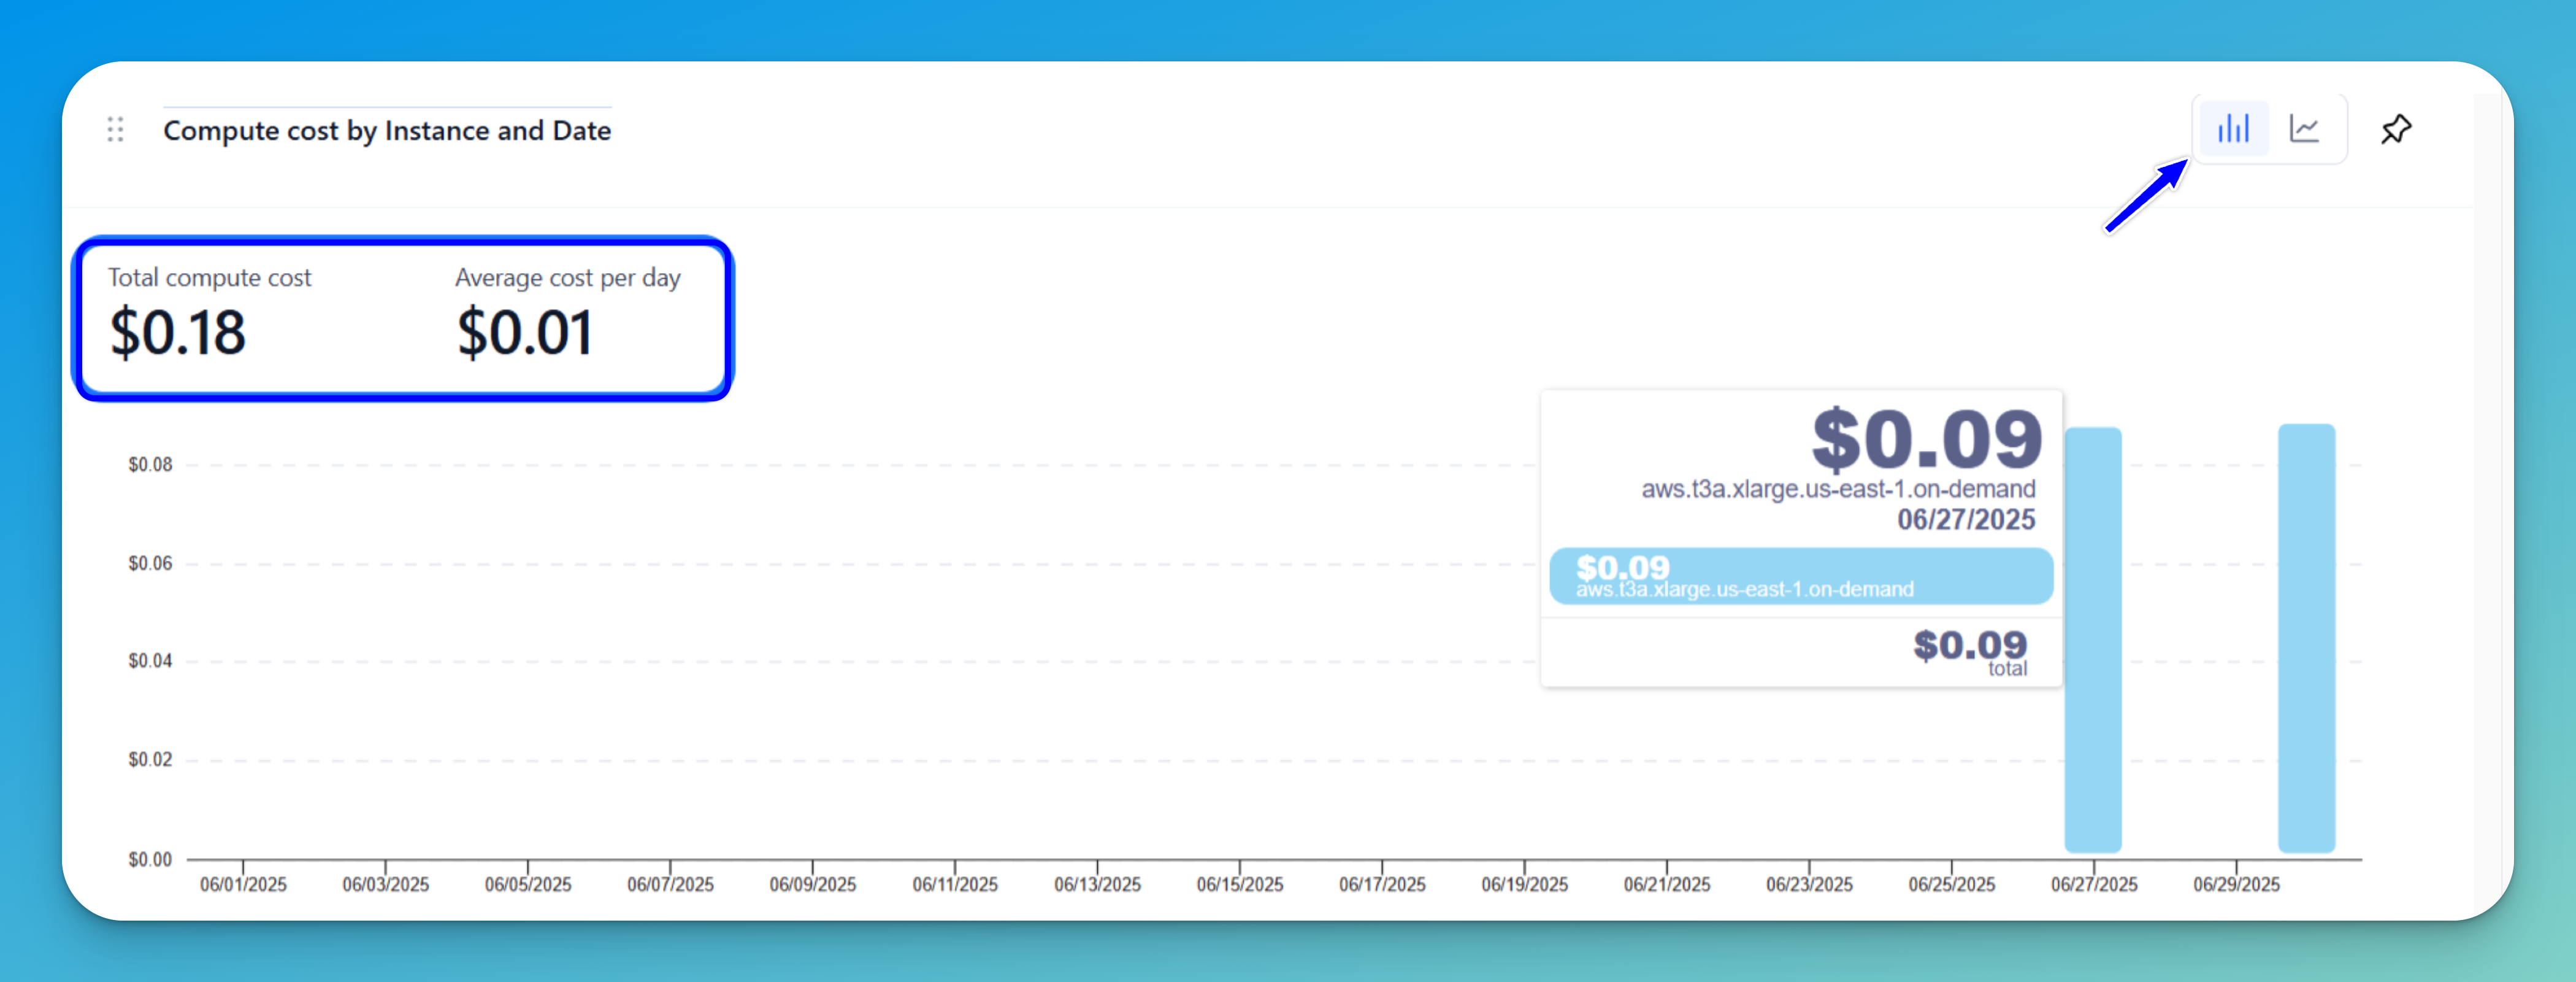Click the light blue instance row in tooltip
Screen dimensions: 2576x982
coord(1800,576)
